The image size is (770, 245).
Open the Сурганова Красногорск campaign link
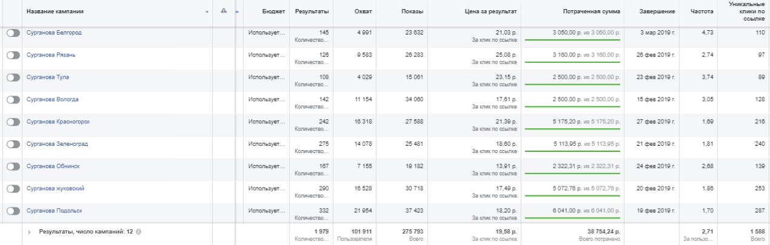pyautogui.click(x=58, y=122)
